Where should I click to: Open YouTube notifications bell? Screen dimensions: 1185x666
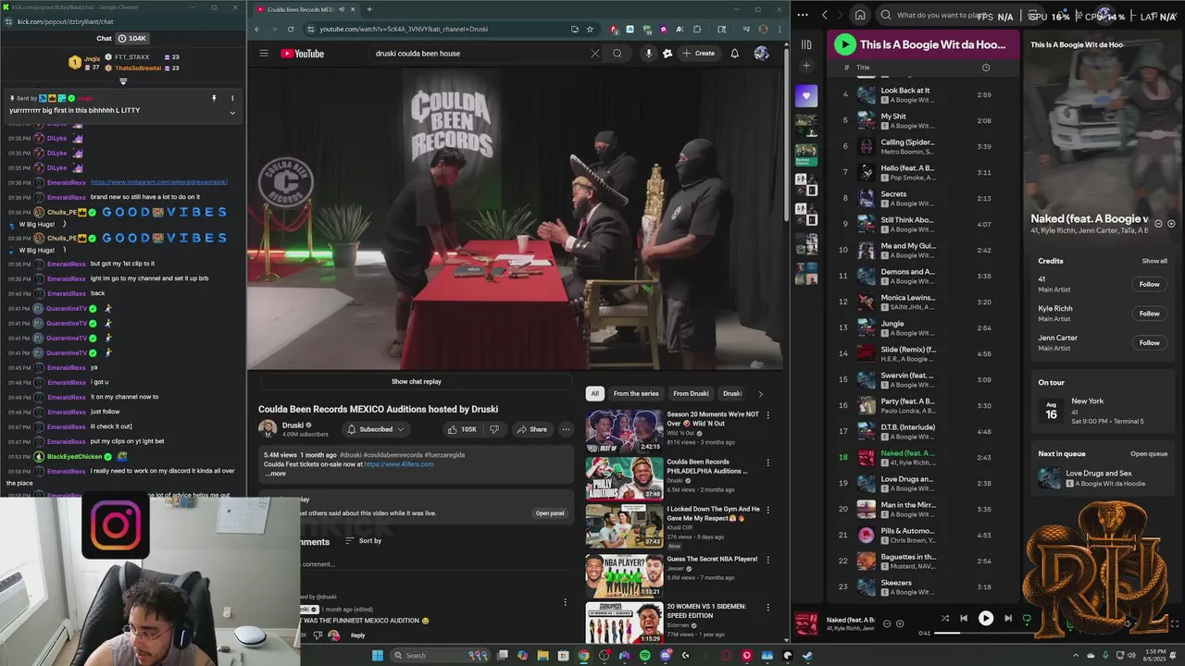pos(735,54)
